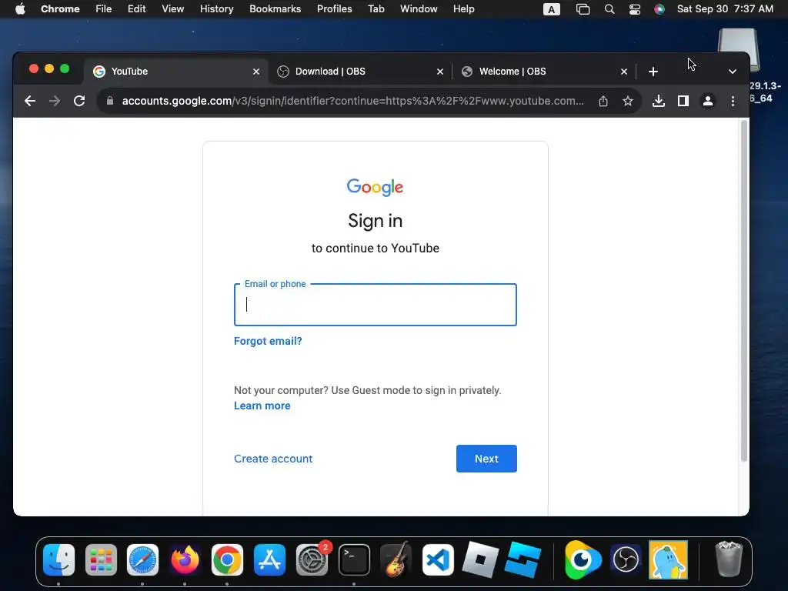The height and width of the screenshot is (591, 788).
Task: Open Terminal from the Dock
Action: 354,559
